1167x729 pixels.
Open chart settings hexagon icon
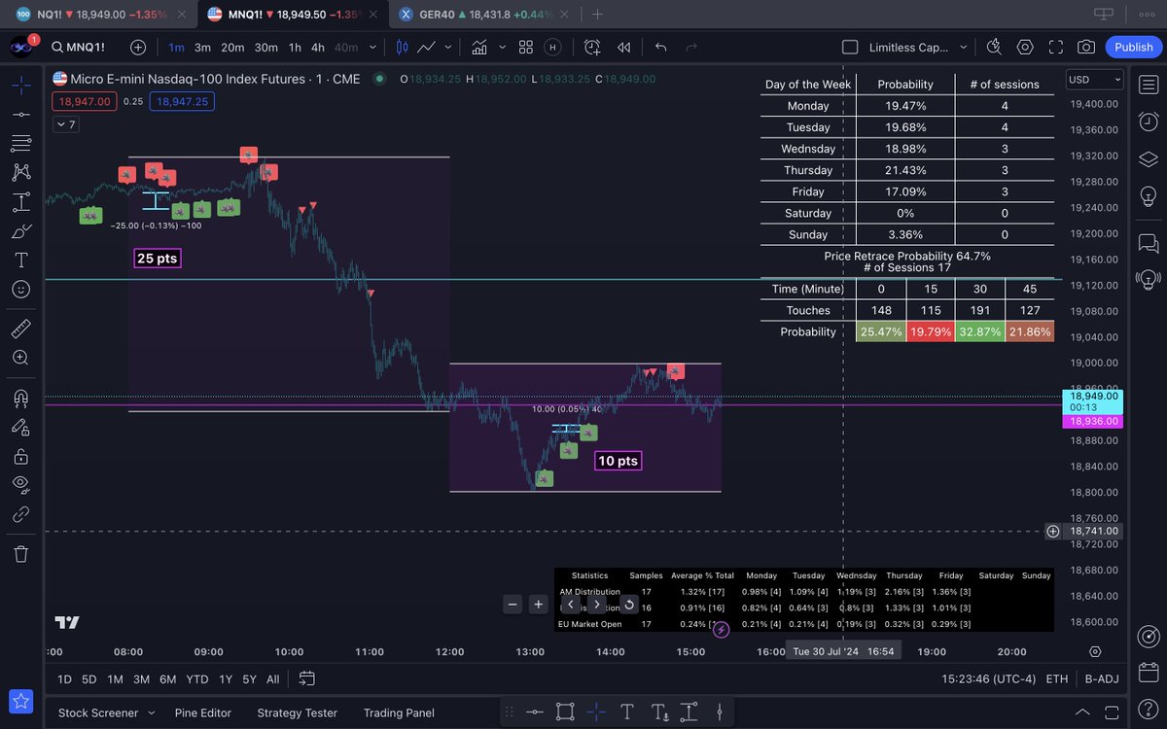pos(1025,47)
